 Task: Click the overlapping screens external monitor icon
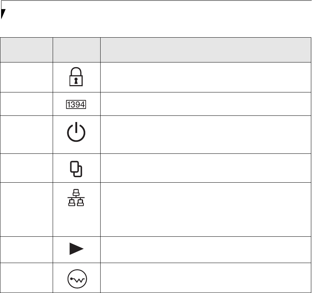tap(76, 168)
